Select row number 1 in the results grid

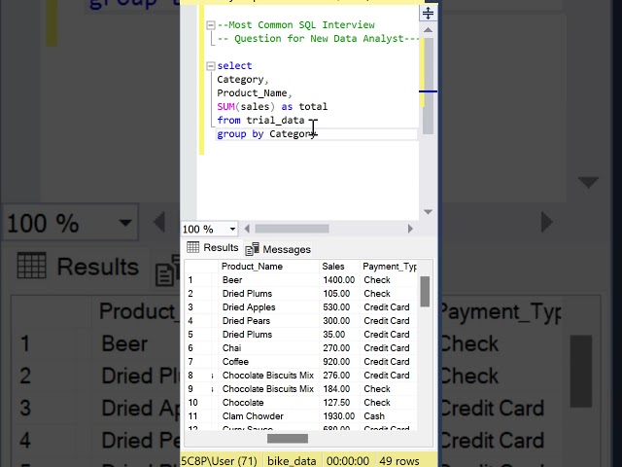coord(190,280)
